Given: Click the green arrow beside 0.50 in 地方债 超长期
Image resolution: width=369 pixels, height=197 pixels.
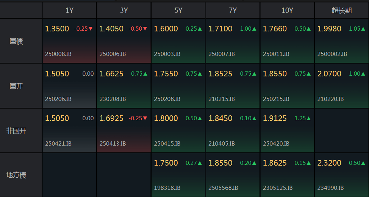Looking at the screenshot, I should tap(363, 163).
